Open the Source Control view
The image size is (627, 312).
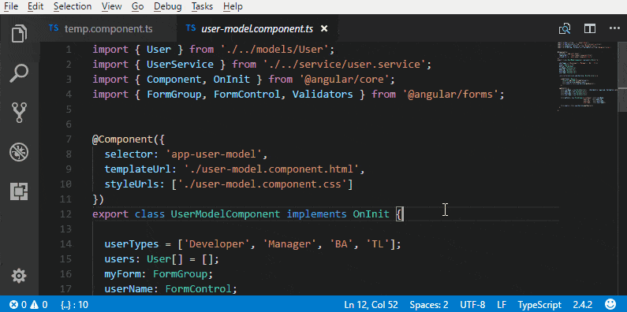pos(19,112)
